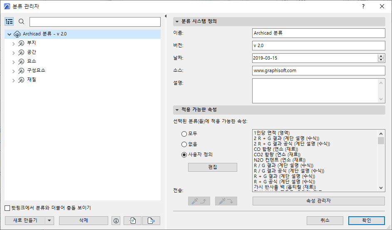Collapse the 분류 시스템 정의 section

point(177,22)
